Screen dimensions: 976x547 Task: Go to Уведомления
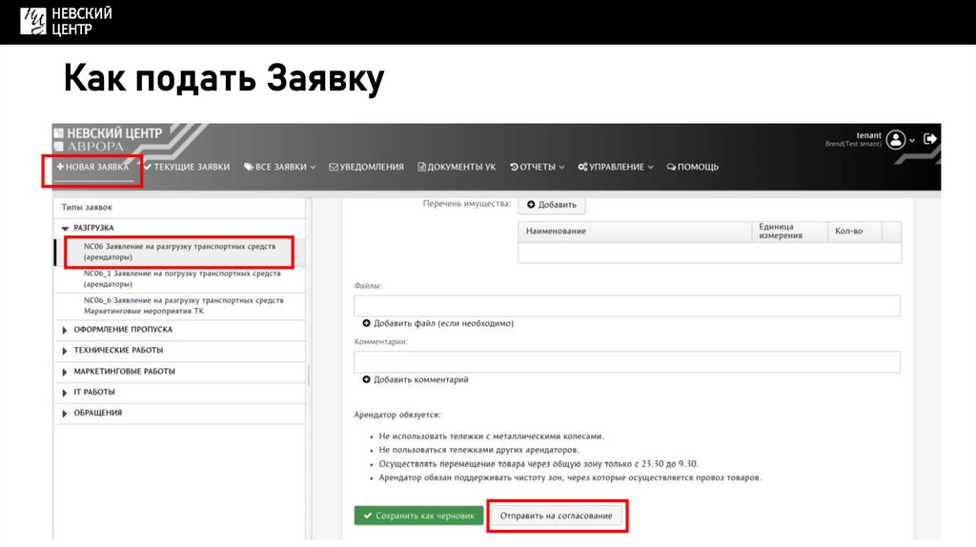tap(366, 167)
